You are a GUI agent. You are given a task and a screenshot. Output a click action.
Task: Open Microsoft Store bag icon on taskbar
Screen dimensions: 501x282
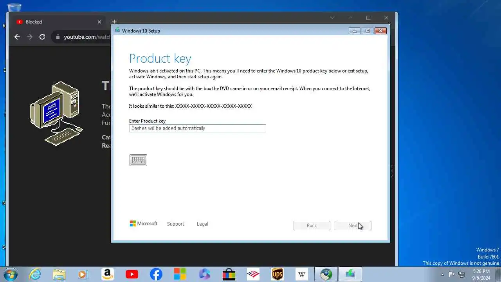229,274
